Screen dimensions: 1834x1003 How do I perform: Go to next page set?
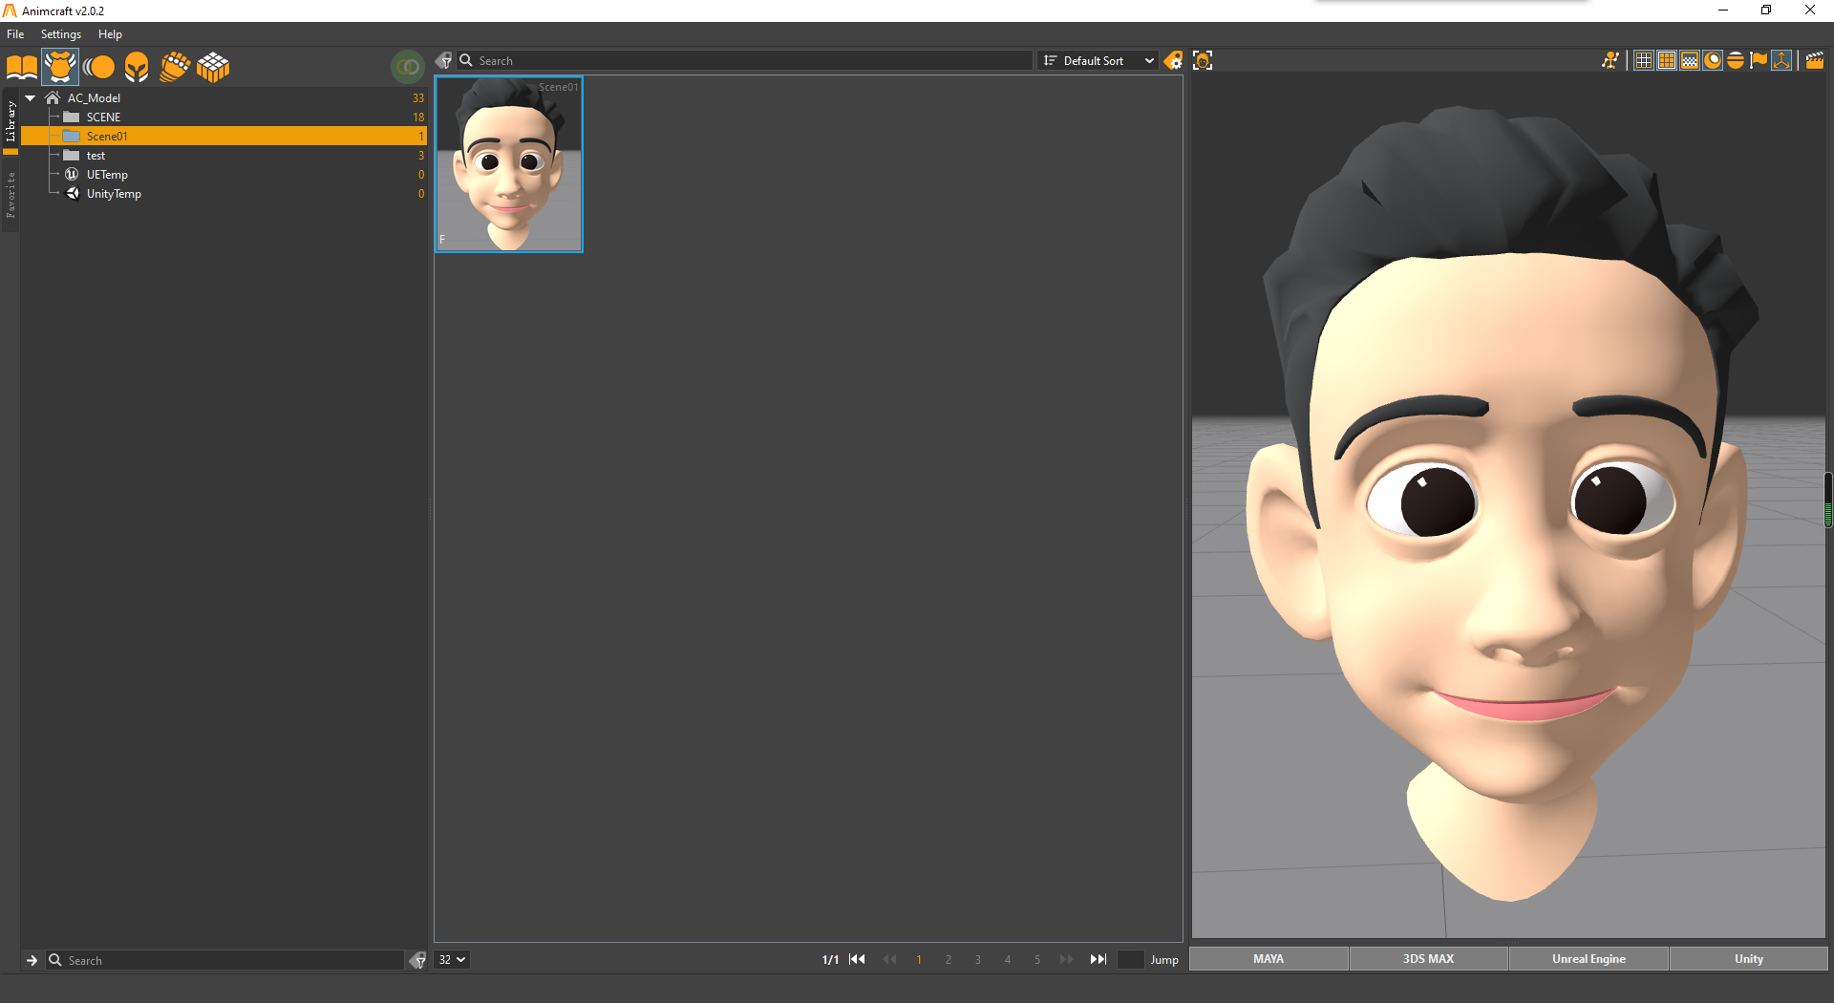coord(1067,959)
